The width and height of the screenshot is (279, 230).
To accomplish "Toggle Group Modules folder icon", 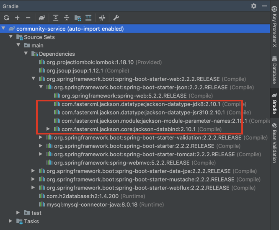I will (77, 18).
